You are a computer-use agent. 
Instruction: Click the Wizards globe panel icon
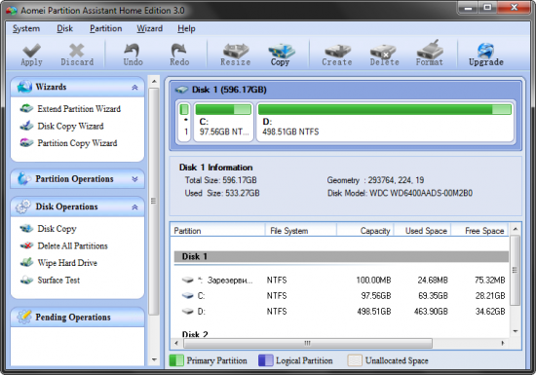click(24, 87)
